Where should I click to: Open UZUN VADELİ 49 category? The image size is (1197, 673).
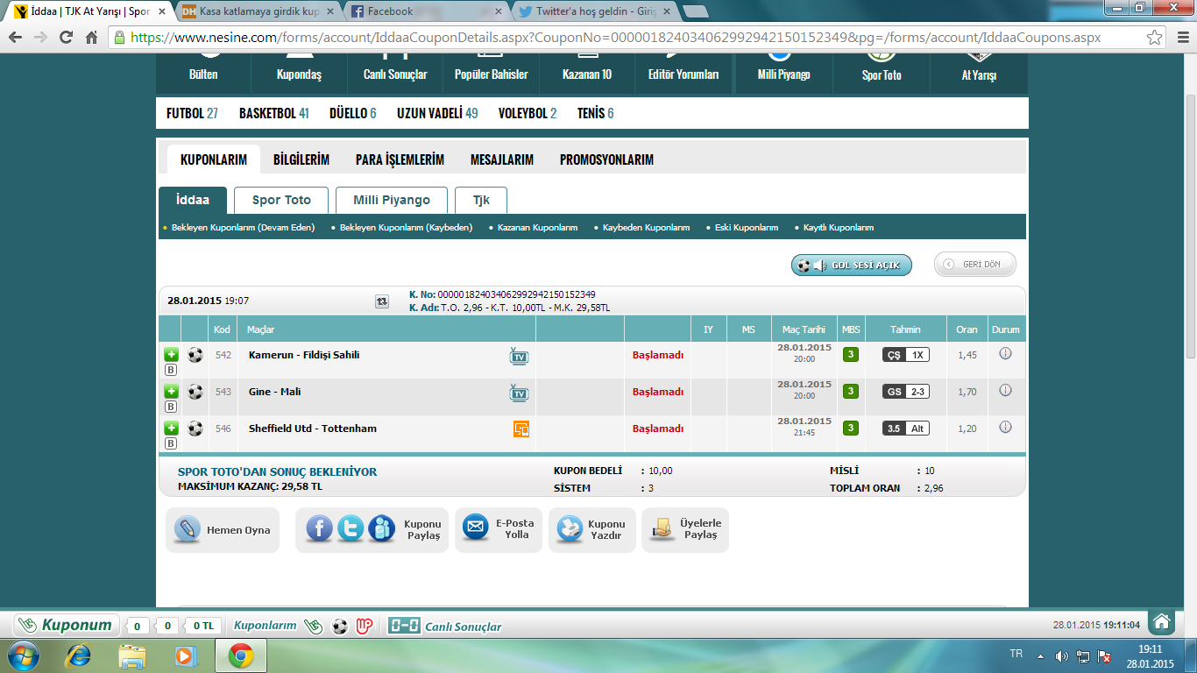click(x=437, y=113)
